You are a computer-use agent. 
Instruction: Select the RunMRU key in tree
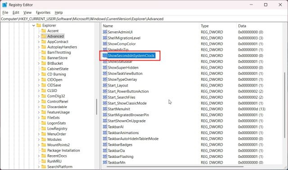54,161
